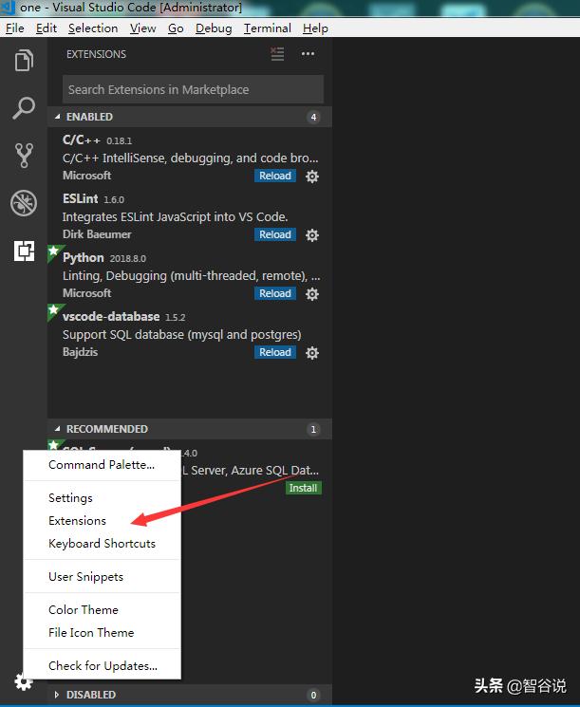
Task: Open gear settings for ESLint extension
Action: pyautogui.click(x=312, y=235)
